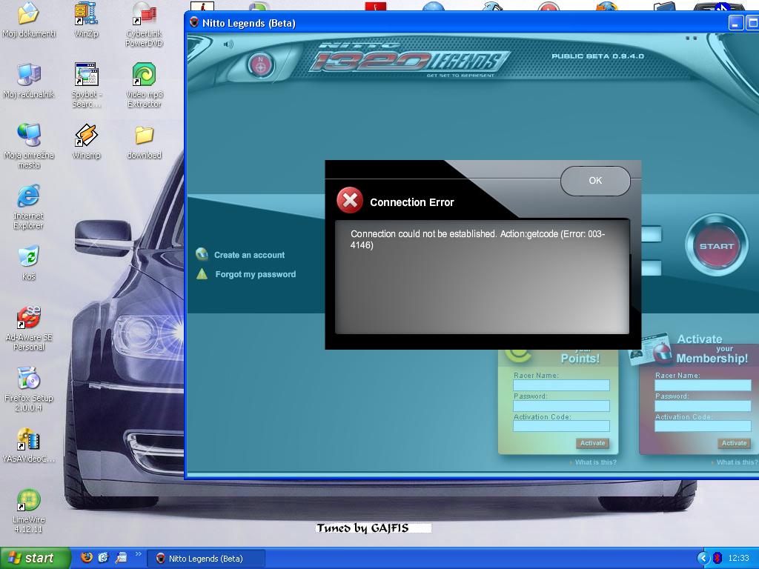Minimize the Nitto Legends window
759x569 pixels.
(736, 23)
